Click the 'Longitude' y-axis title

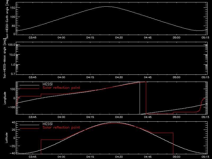[5, 98]
